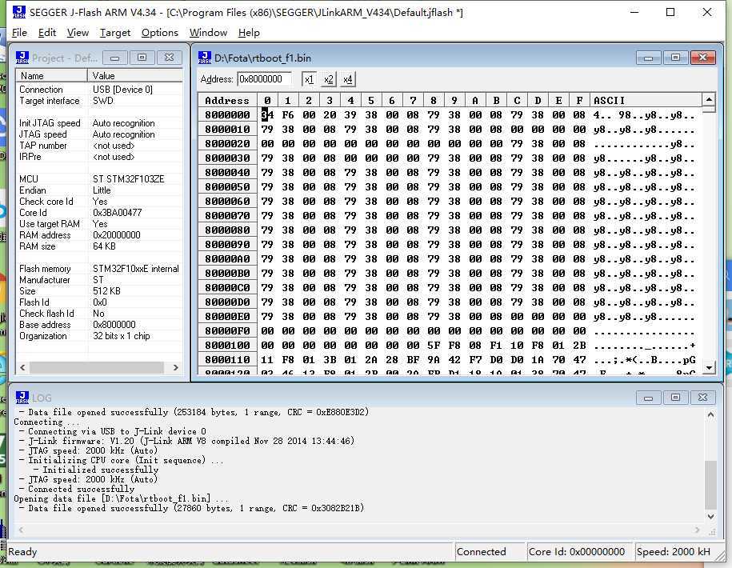Open the Window menu
This screenshot has height=568, width=732.
(208, 33)
